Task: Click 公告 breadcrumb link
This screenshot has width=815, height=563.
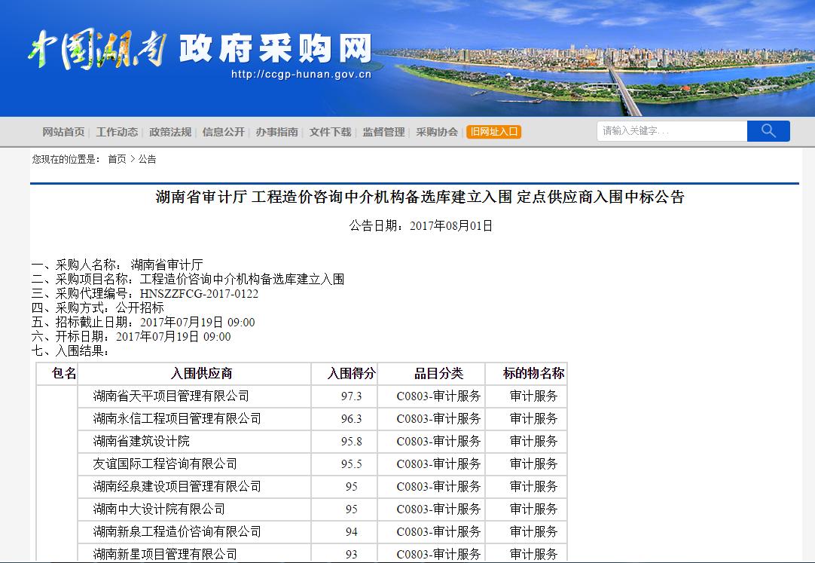Action: 147,159
